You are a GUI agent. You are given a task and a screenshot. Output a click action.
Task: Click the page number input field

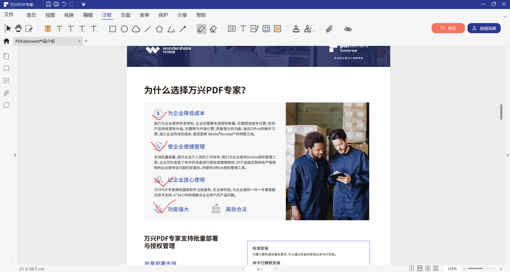pyautogui.click(x=259, y=269)
